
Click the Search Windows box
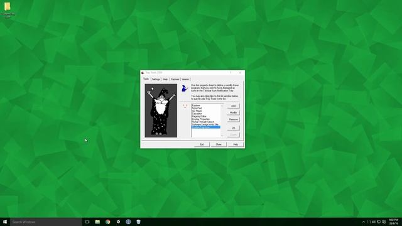(x=46, y=222)
